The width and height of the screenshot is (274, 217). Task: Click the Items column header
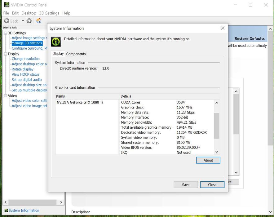[x=87, y=96]
